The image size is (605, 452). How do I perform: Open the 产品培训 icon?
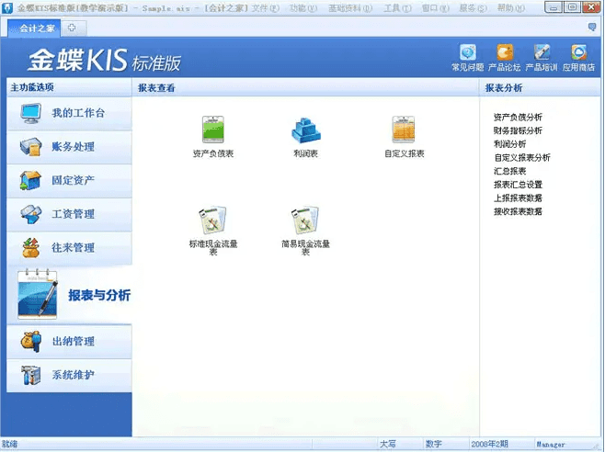click(x=542, y=53)
